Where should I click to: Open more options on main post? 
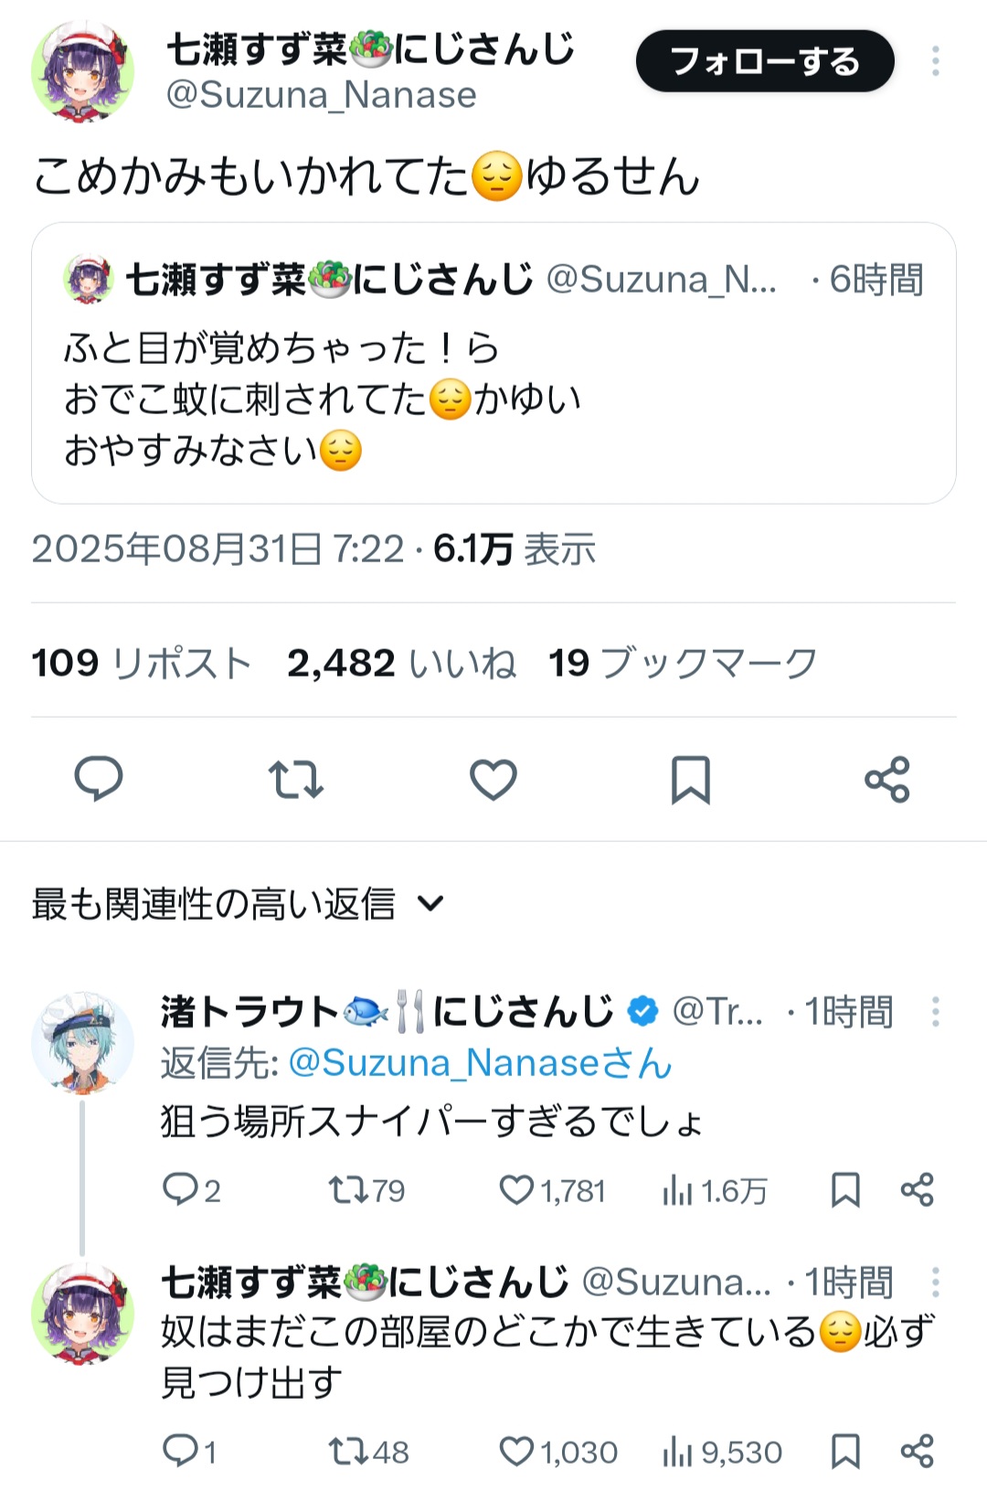(935, 61)
